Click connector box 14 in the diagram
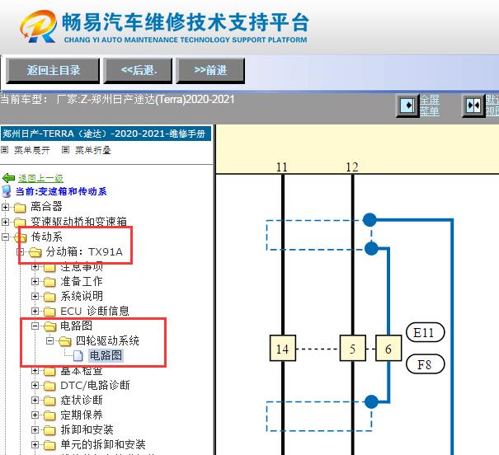 [x=283, y=348]
